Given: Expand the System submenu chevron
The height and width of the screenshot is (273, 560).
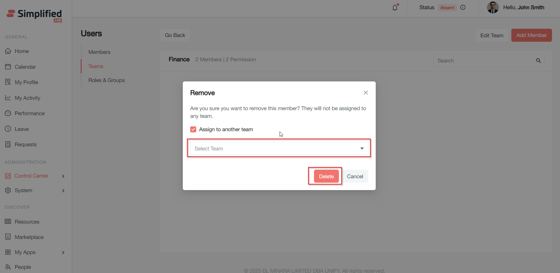Looking at the screenshot, I should [63, 191].
